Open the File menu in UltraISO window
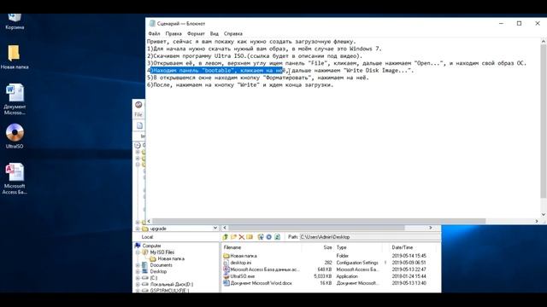This screenshot has width=547, height=307. tap(138, 114)
